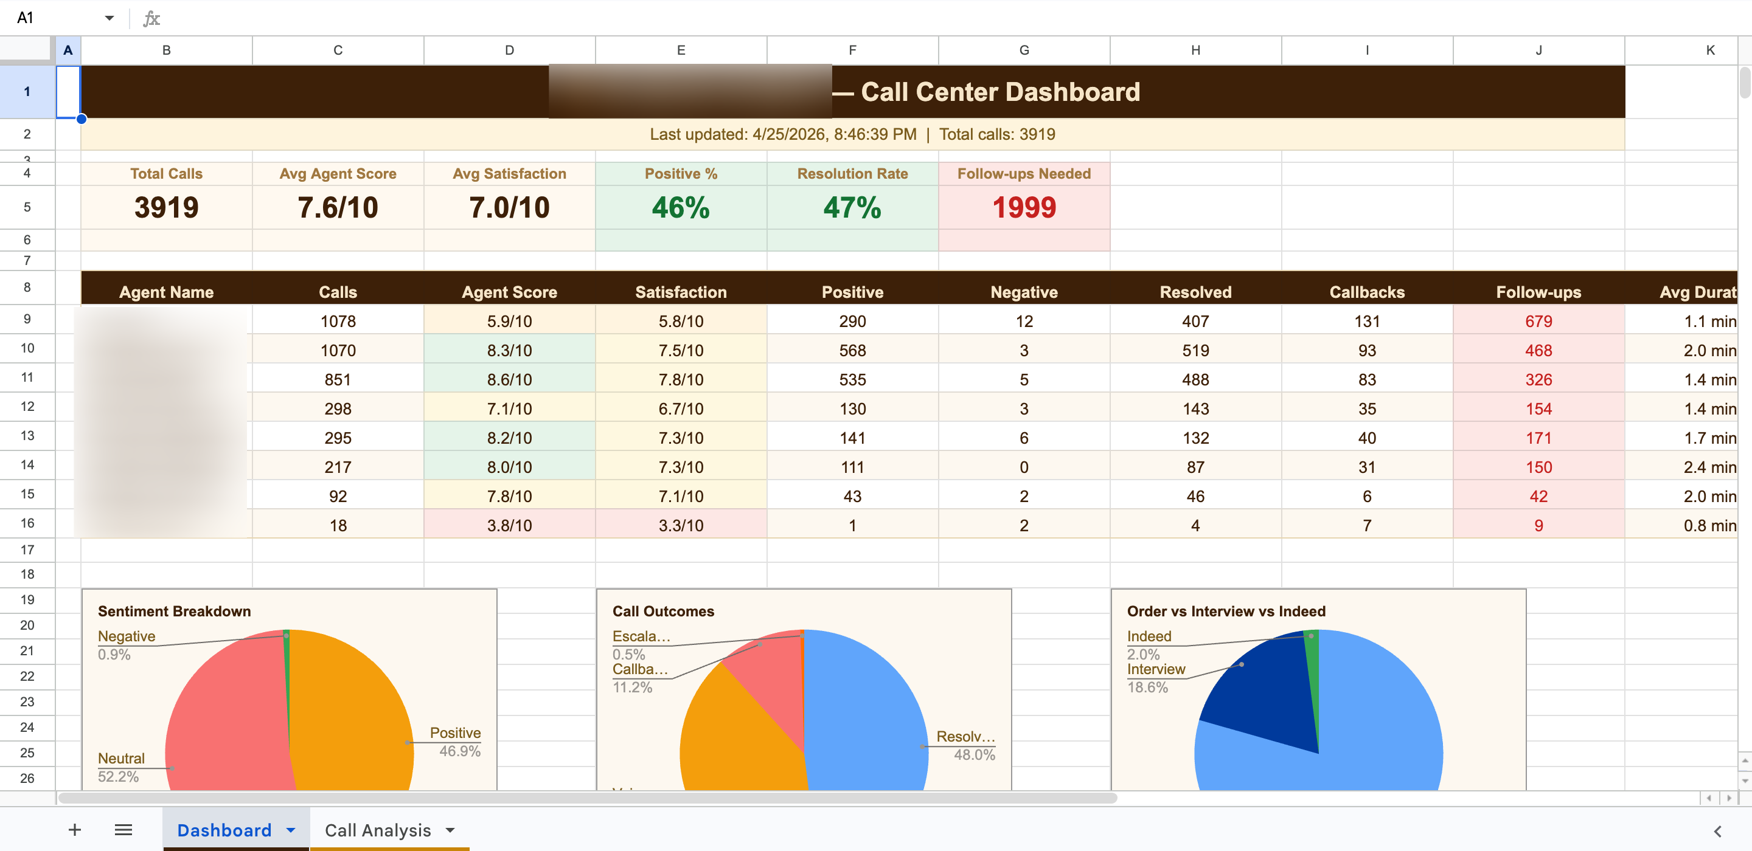Click the horizontal scrollbar thumb
The image size is (1752, 851).
(x=588, y=798)
